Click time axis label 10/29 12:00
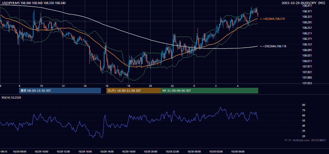This screenshot has width=329, height=154. 64,152
